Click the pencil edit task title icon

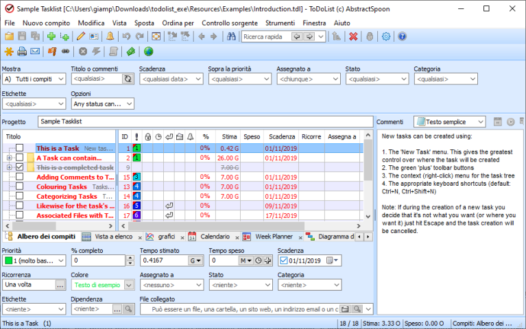[80, 36]
